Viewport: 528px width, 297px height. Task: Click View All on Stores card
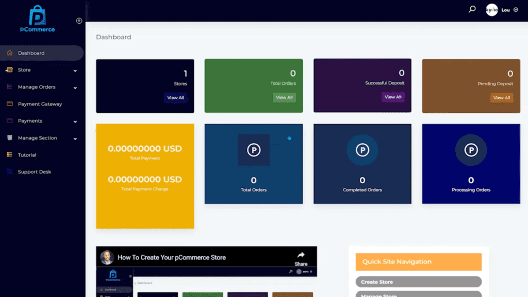pos(175,98)
